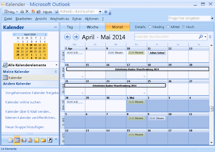The height and width of the screenshot is (152, 215).
Task: Open Vorgehensweise: Kalender freigeben link
Action: pos(32,93)
